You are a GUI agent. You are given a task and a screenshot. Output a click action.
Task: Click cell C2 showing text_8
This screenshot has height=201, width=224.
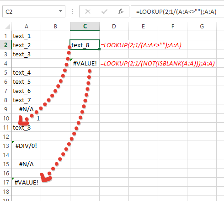[85, 45]
